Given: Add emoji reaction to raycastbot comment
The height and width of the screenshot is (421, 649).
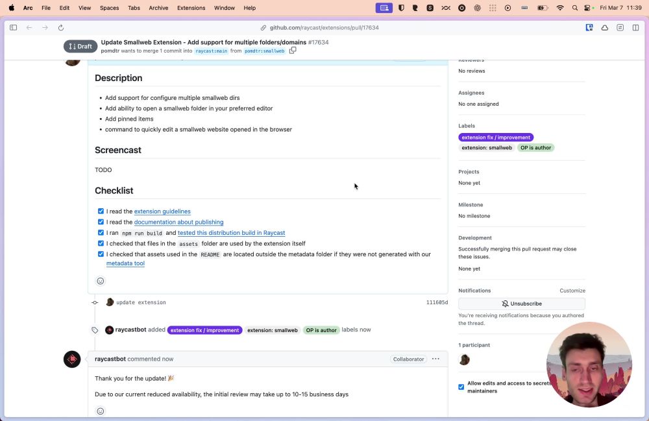Looking at the screenshot, I should 100,411.
